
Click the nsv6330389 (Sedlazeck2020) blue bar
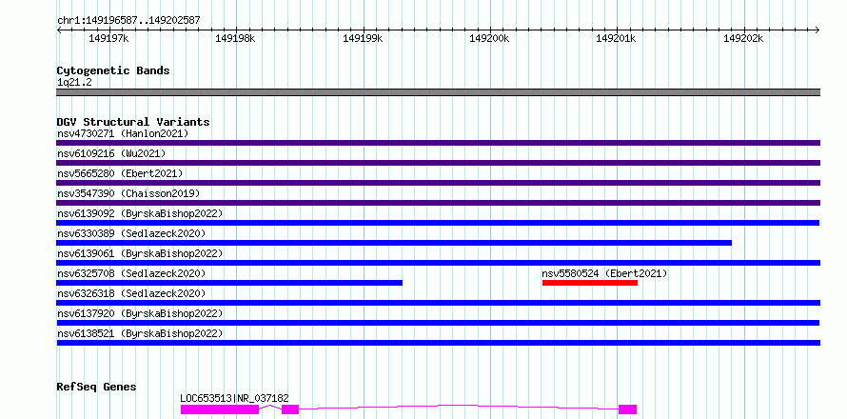tap(394, 243)
